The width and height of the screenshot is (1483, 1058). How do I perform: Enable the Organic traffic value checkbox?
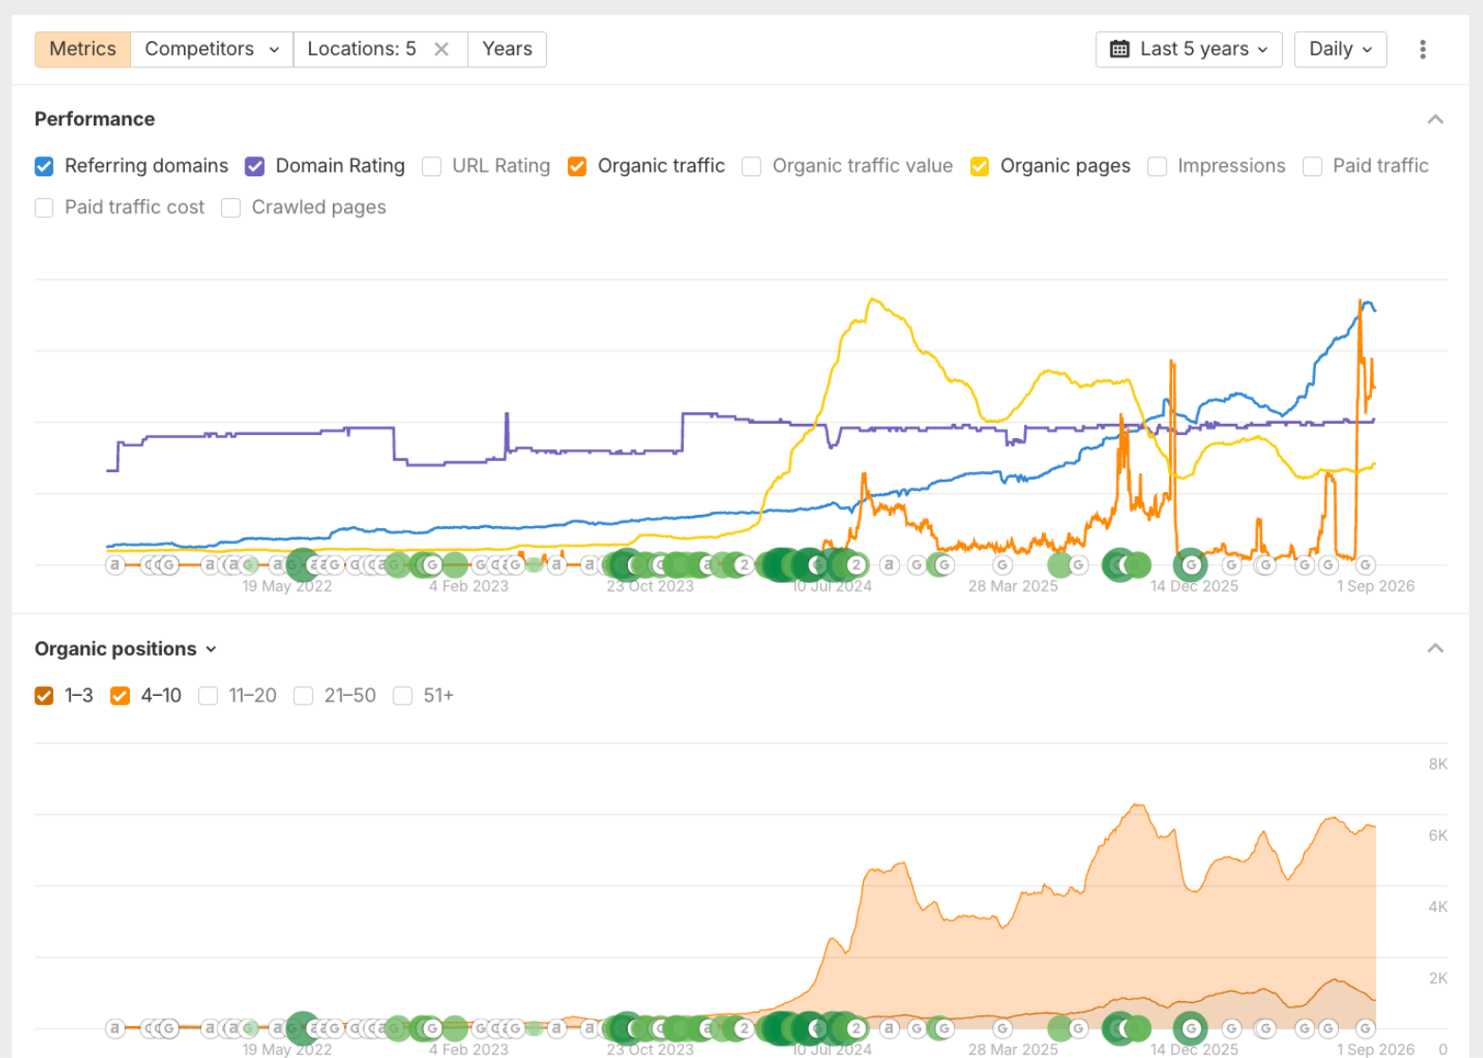click(x=752, y=167)
